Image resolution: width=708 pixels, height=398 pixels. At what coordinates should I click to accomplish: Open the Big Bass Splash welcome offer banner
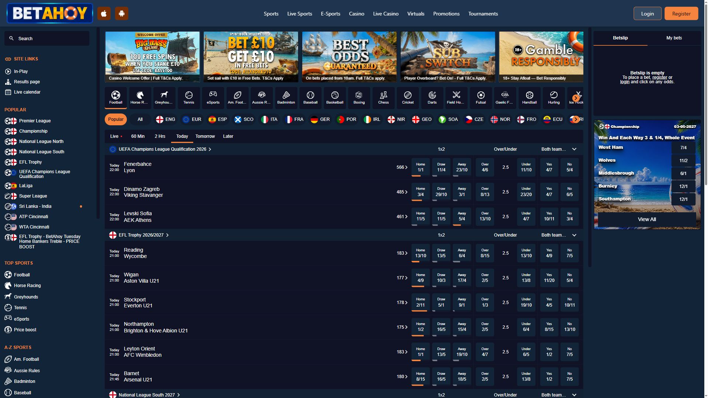[152, 57]
